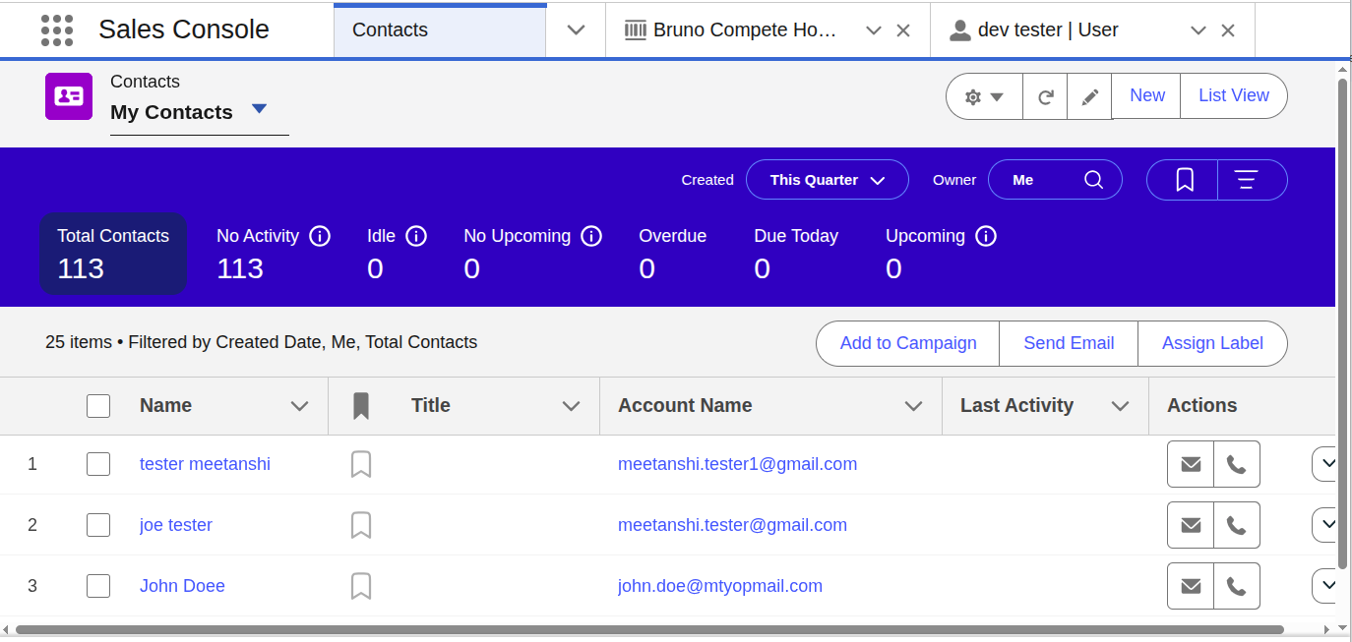Image resolution: width=1352 pixels, height=642 pixels.
Task: Open row actions dropdown for joe tester
Action: (1324, 524)
